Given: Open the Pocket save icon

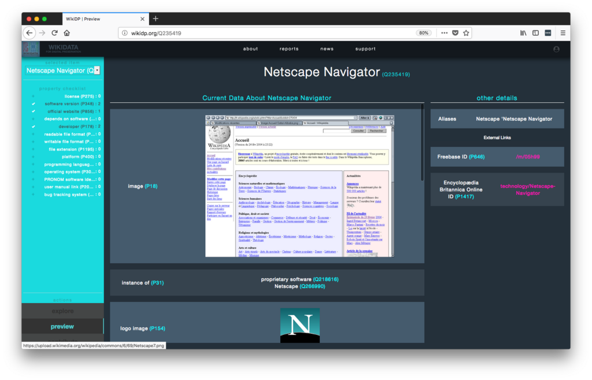Looking at the screenshot, I should click(x=456, y=33).
